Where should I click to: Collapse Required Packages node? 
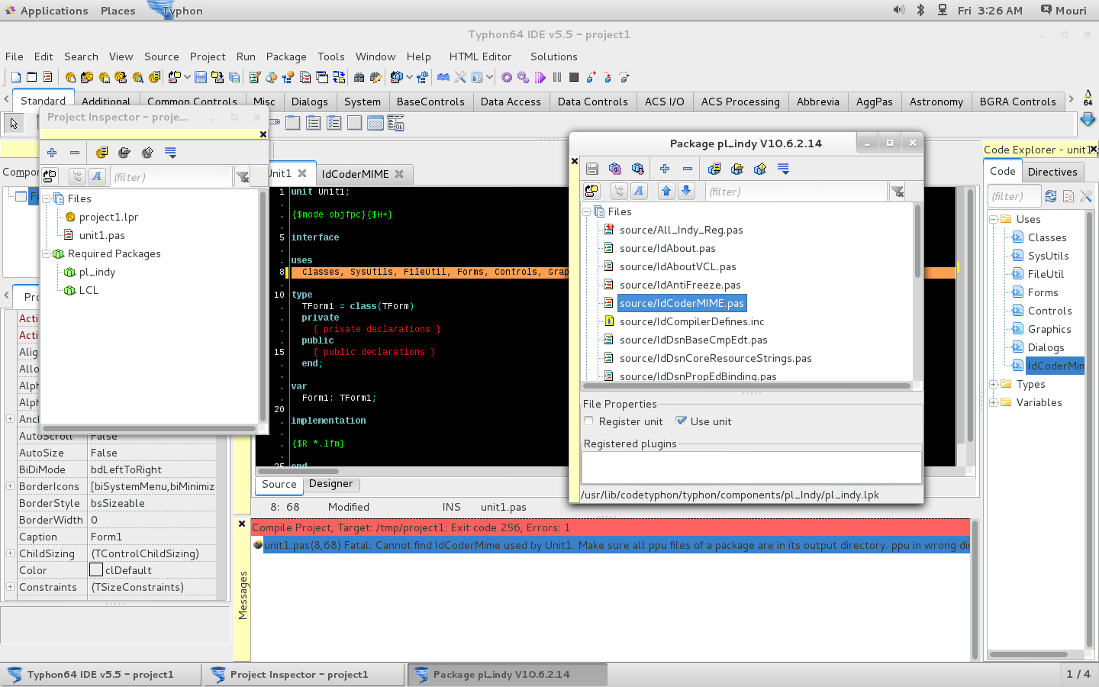click(47, 253)
